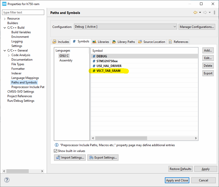Click right arrow of tree panel scrollbar
The image size is (219, 187).
click(x=42, y=171)
